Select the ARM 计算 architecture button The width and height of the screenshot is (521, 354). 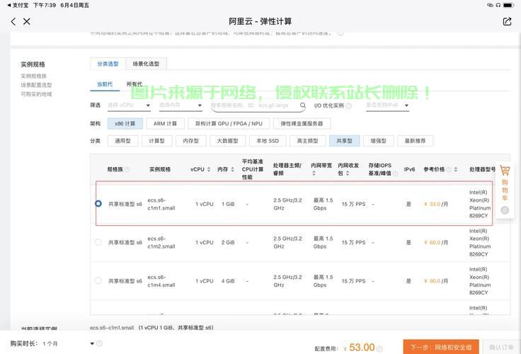pyautogui.click(x=166, y=123)
